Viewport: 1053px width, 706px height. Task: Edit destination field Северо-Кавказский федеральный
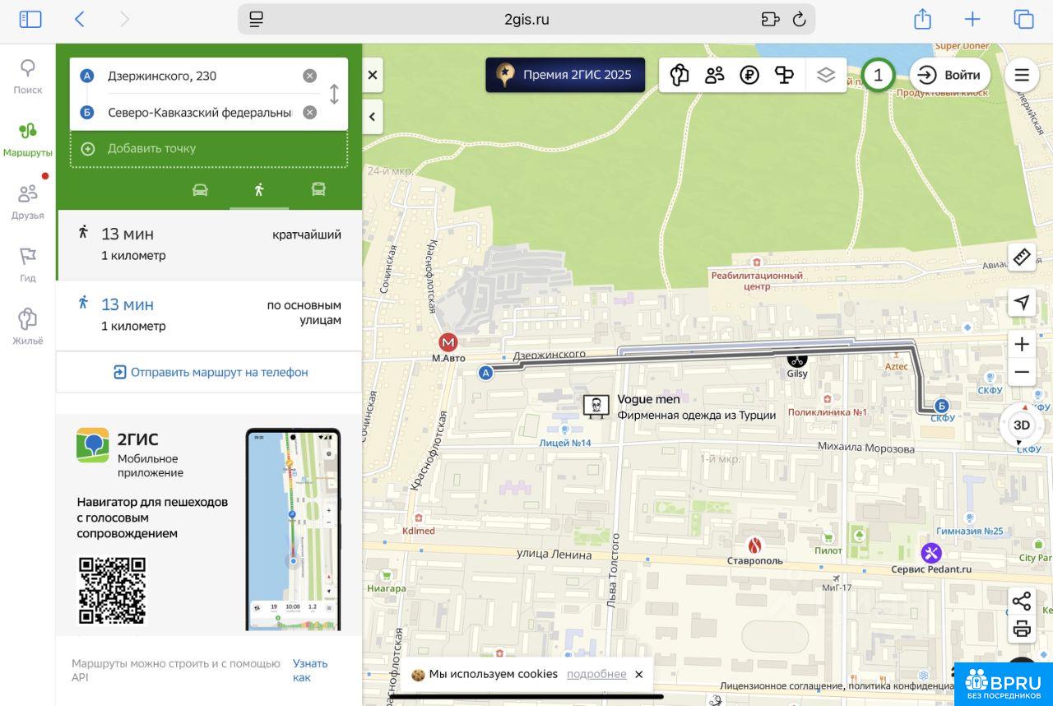point(201,113)
